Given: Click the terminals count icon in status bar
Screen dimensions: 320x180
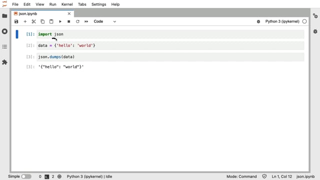Looking at the screenshot, I should click(x=47, y=176).
